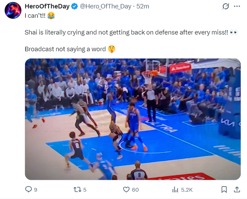Open the 52m timestamp link

[143, 6]
